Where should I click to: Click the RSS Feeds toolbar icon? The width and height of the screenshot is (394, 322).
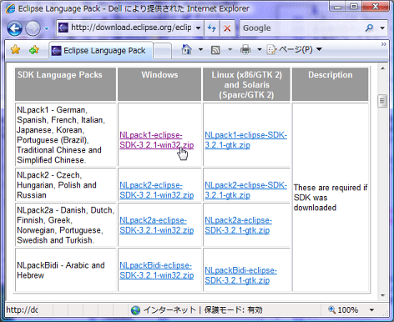[215, 50]
